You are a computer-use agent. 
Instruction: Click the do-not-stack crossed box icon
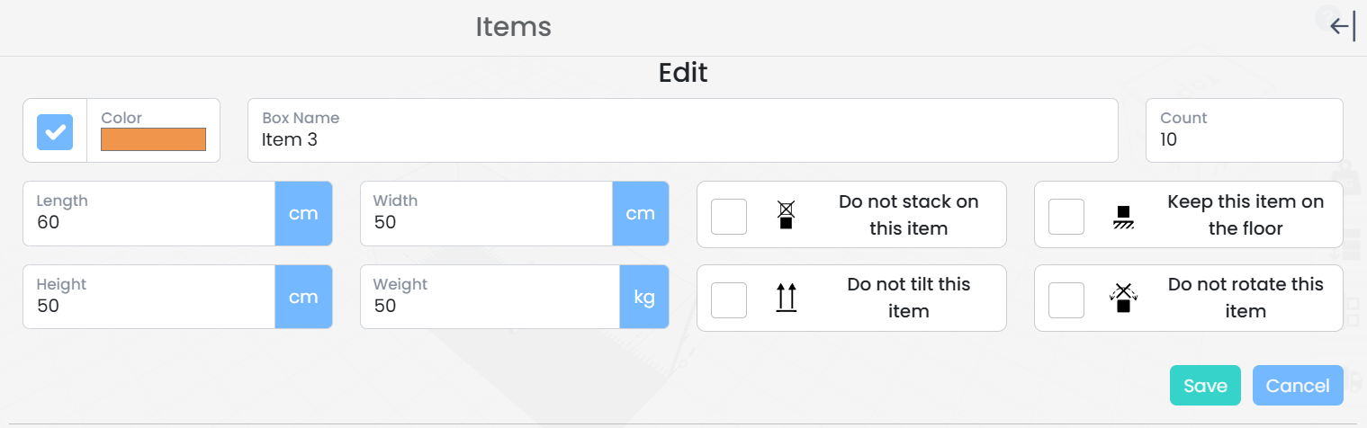click(x=786, y=215)
